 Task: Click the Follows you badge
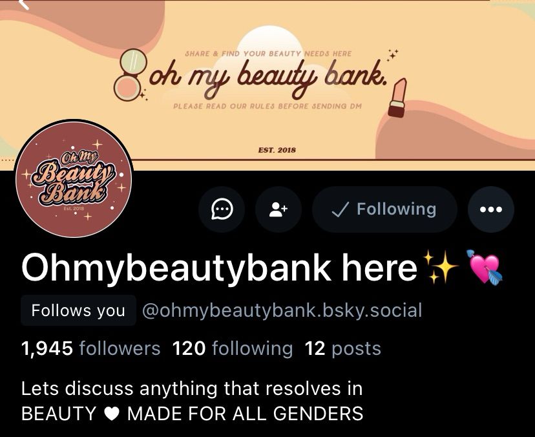pos(78,310)
